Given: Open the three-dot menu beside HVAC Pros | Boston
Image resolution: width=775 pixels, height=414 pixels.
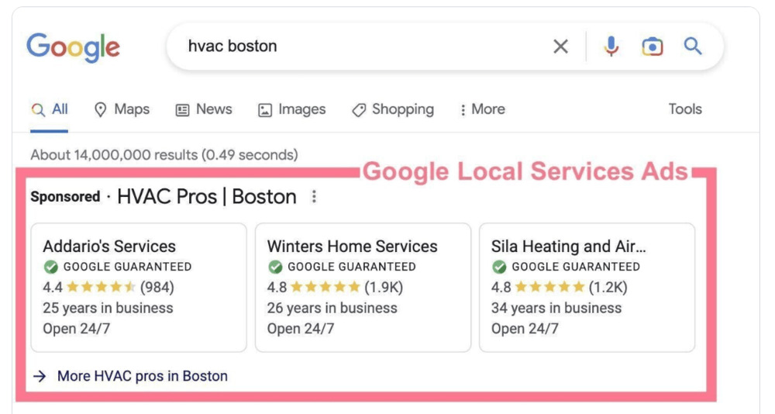Looking at the screenshot, I should coord(314,197).
